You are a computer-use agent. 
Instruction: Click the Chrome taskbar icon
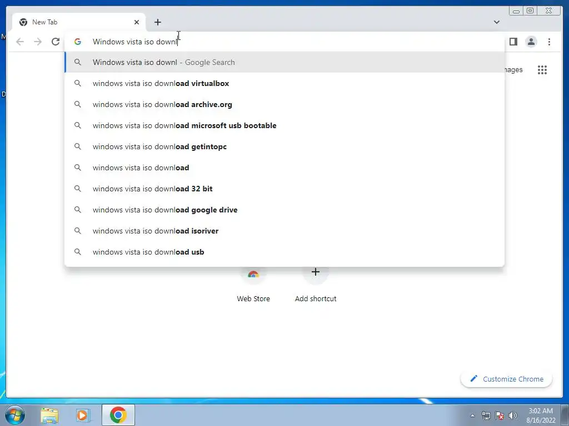point(118,415)
